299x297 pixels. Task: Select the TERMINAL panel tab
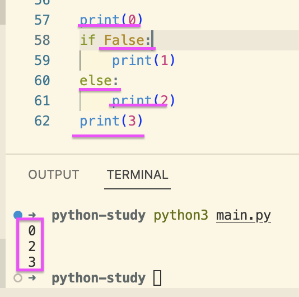(x=138, y=174)
